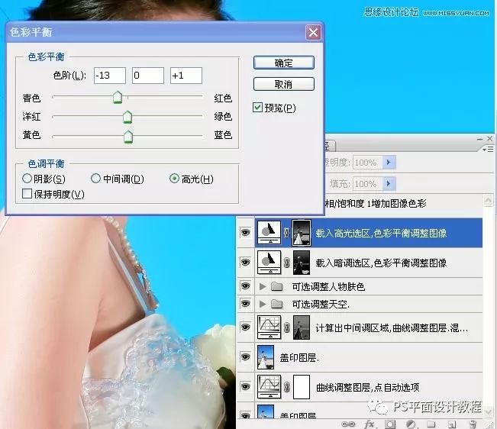Hide the 可选调整人物肤色 group

[245, 286]
